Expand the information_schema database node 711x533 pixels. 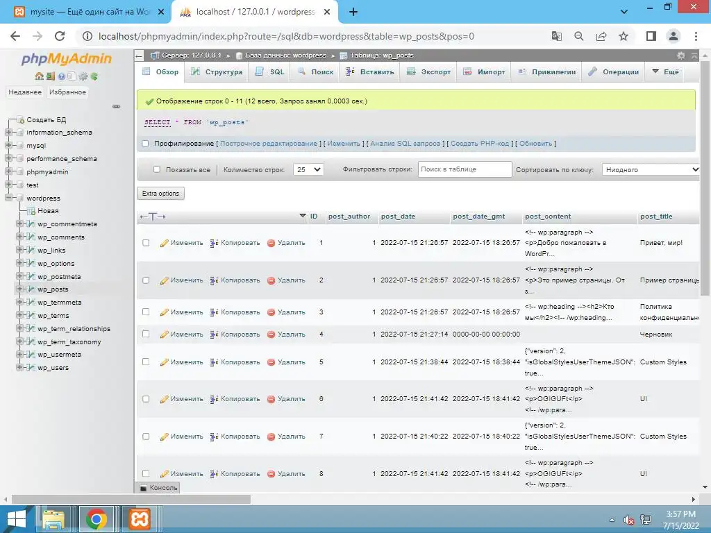pyautogui.click(x=8, y=133)
